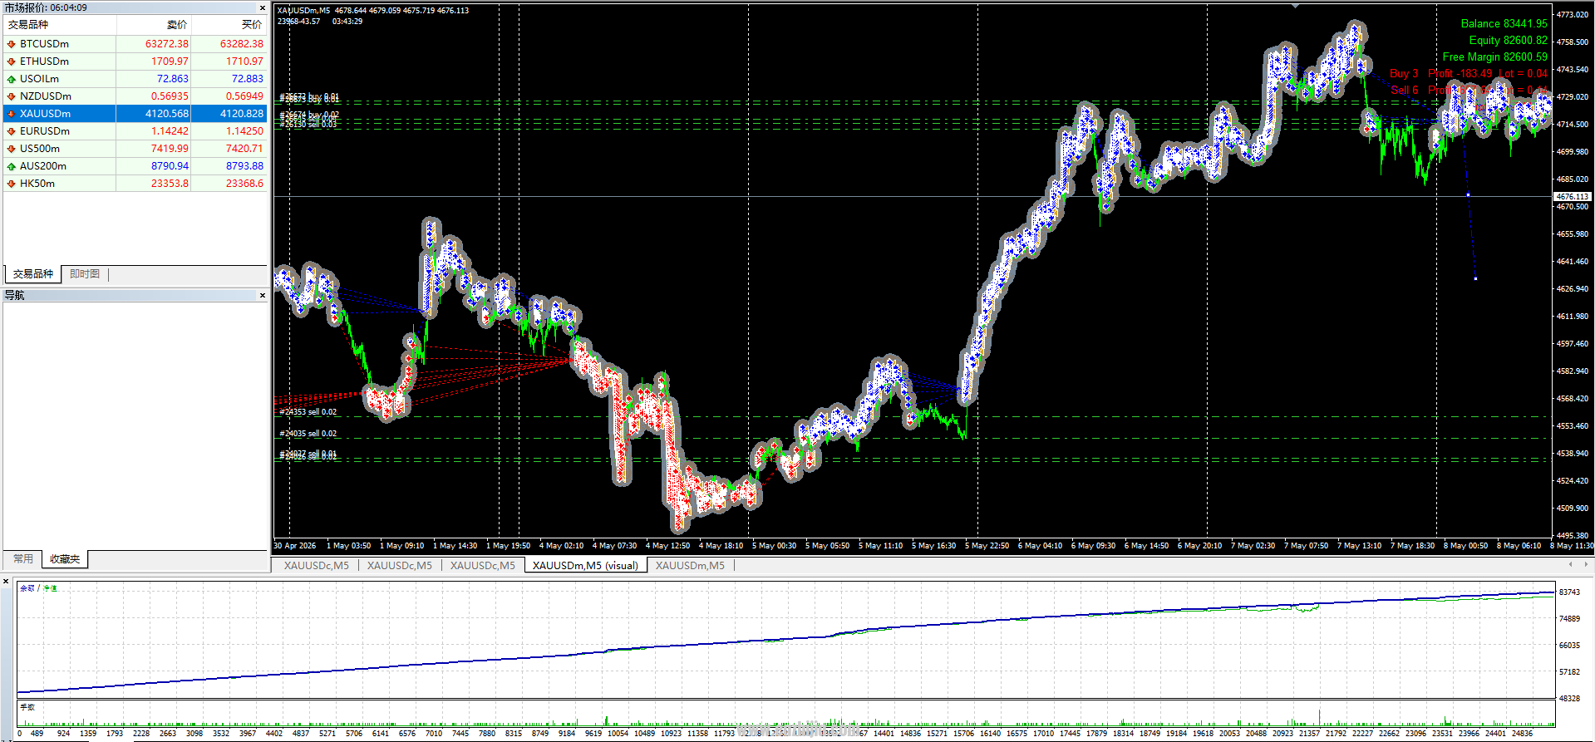Click the 余额 balance legend label
This screenshot has width=1595, height=742.
tap(27, 588)
